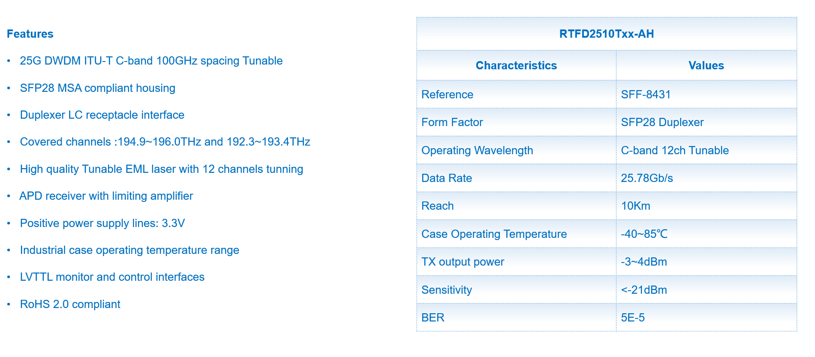Click the RoHS 2.0 compliant bullet
Image resolution: width=815 pixels, height=357 pixels.
[70, 304]
